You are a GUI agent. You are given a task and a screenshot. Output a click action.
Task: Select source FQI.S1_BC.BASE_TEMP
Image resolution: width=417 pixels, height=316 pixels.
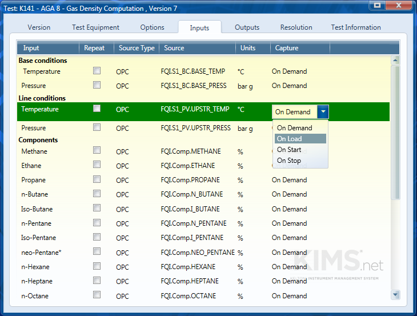193,71
